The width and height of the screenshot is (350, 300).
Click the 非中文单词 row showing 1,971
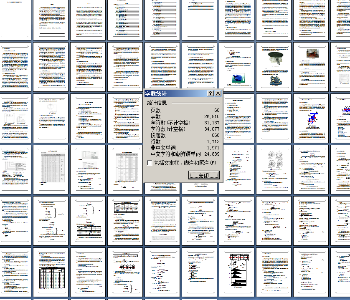(185, 148)
